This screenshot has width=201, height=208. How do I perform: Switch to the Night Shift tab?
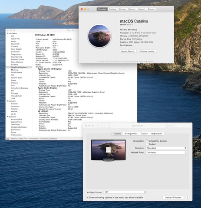(x=157, y=133)
